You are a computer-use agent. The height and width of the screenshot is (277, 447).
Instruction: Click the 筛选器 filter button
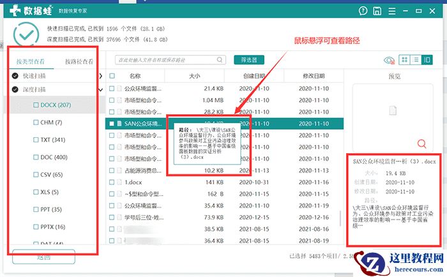tap(249, 60)
